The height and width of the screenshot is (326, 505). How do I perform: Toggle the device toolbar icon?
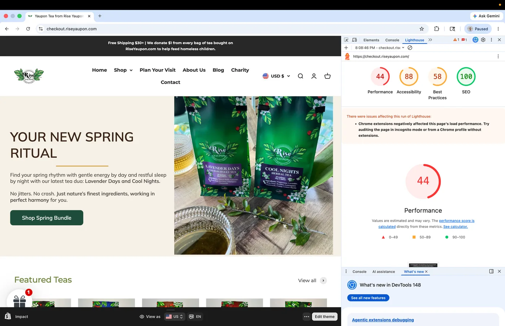(355, 40)
